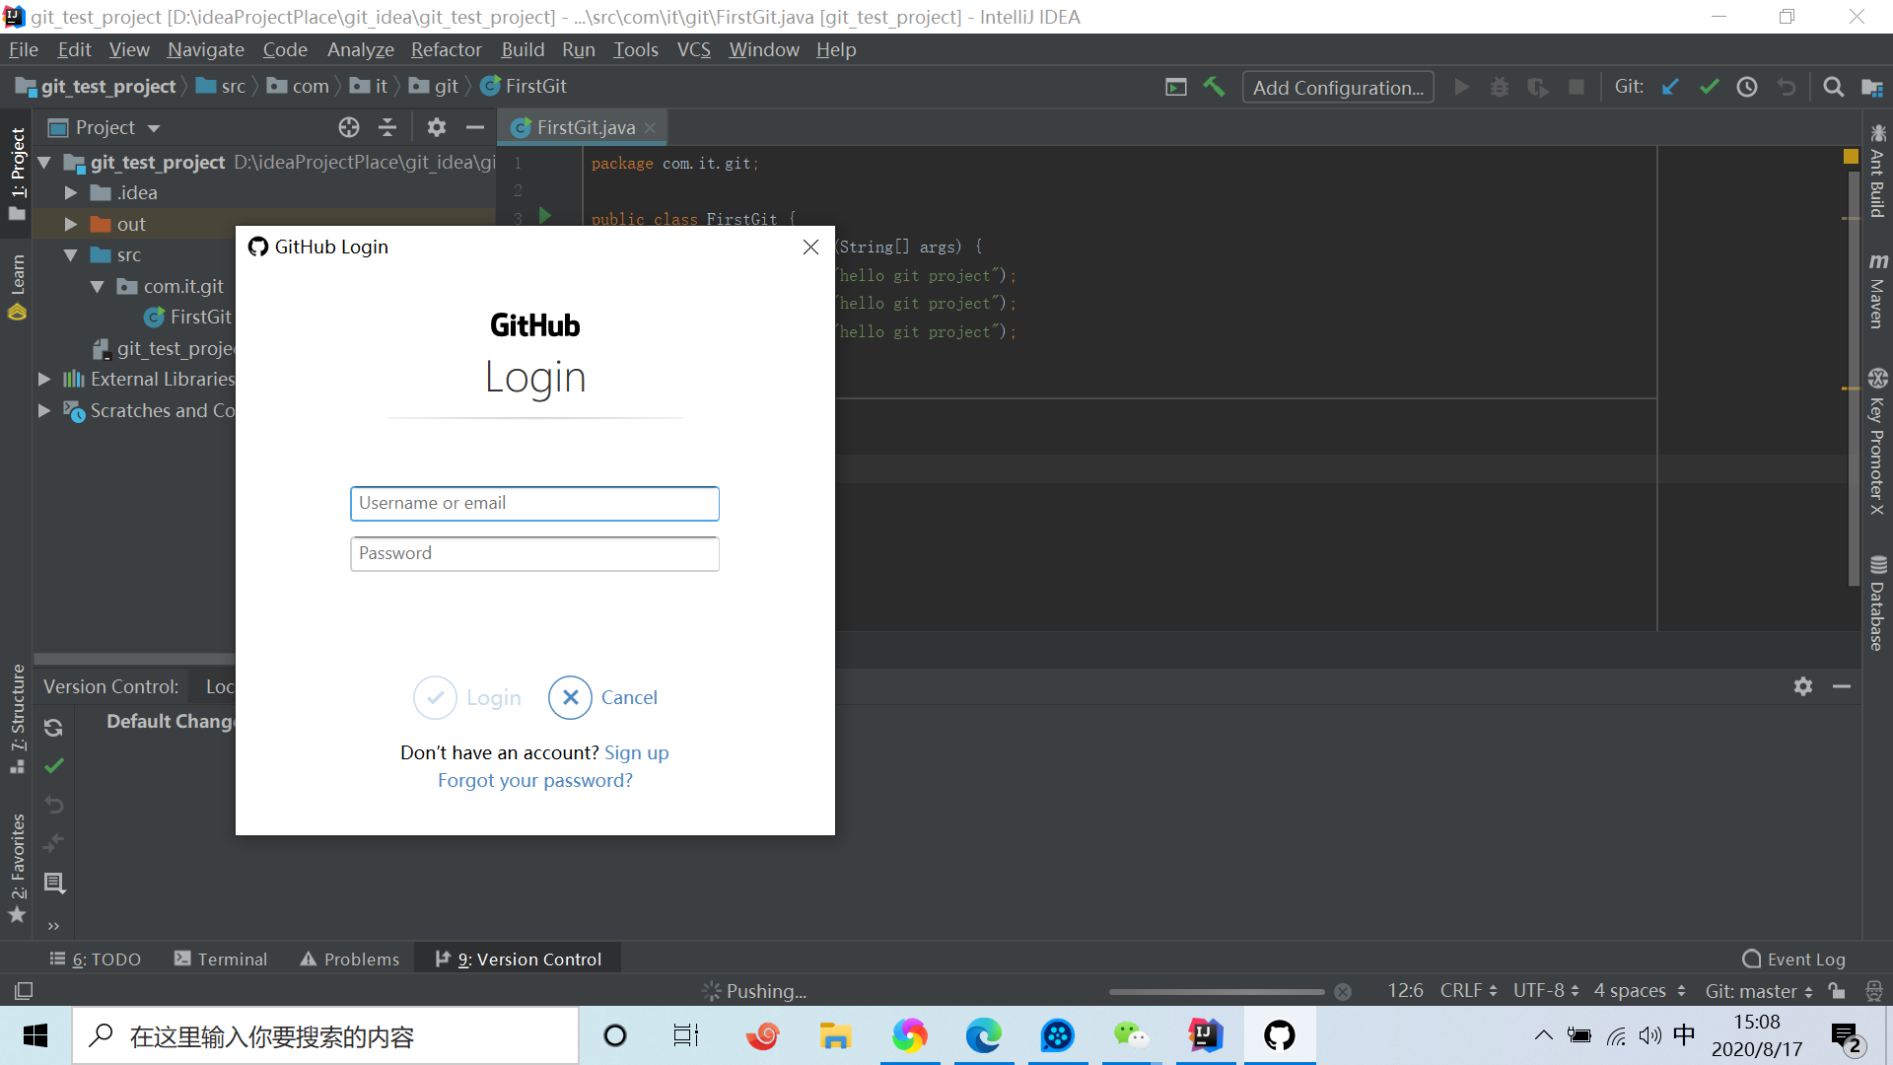Open the GitHub Desktop taskbar icon
Viewport: 1893px width, 1065px height.
[x=1280, y=1035]
